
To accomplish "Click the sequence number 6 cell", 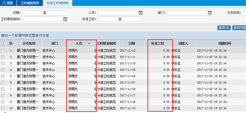I will 11,82.
